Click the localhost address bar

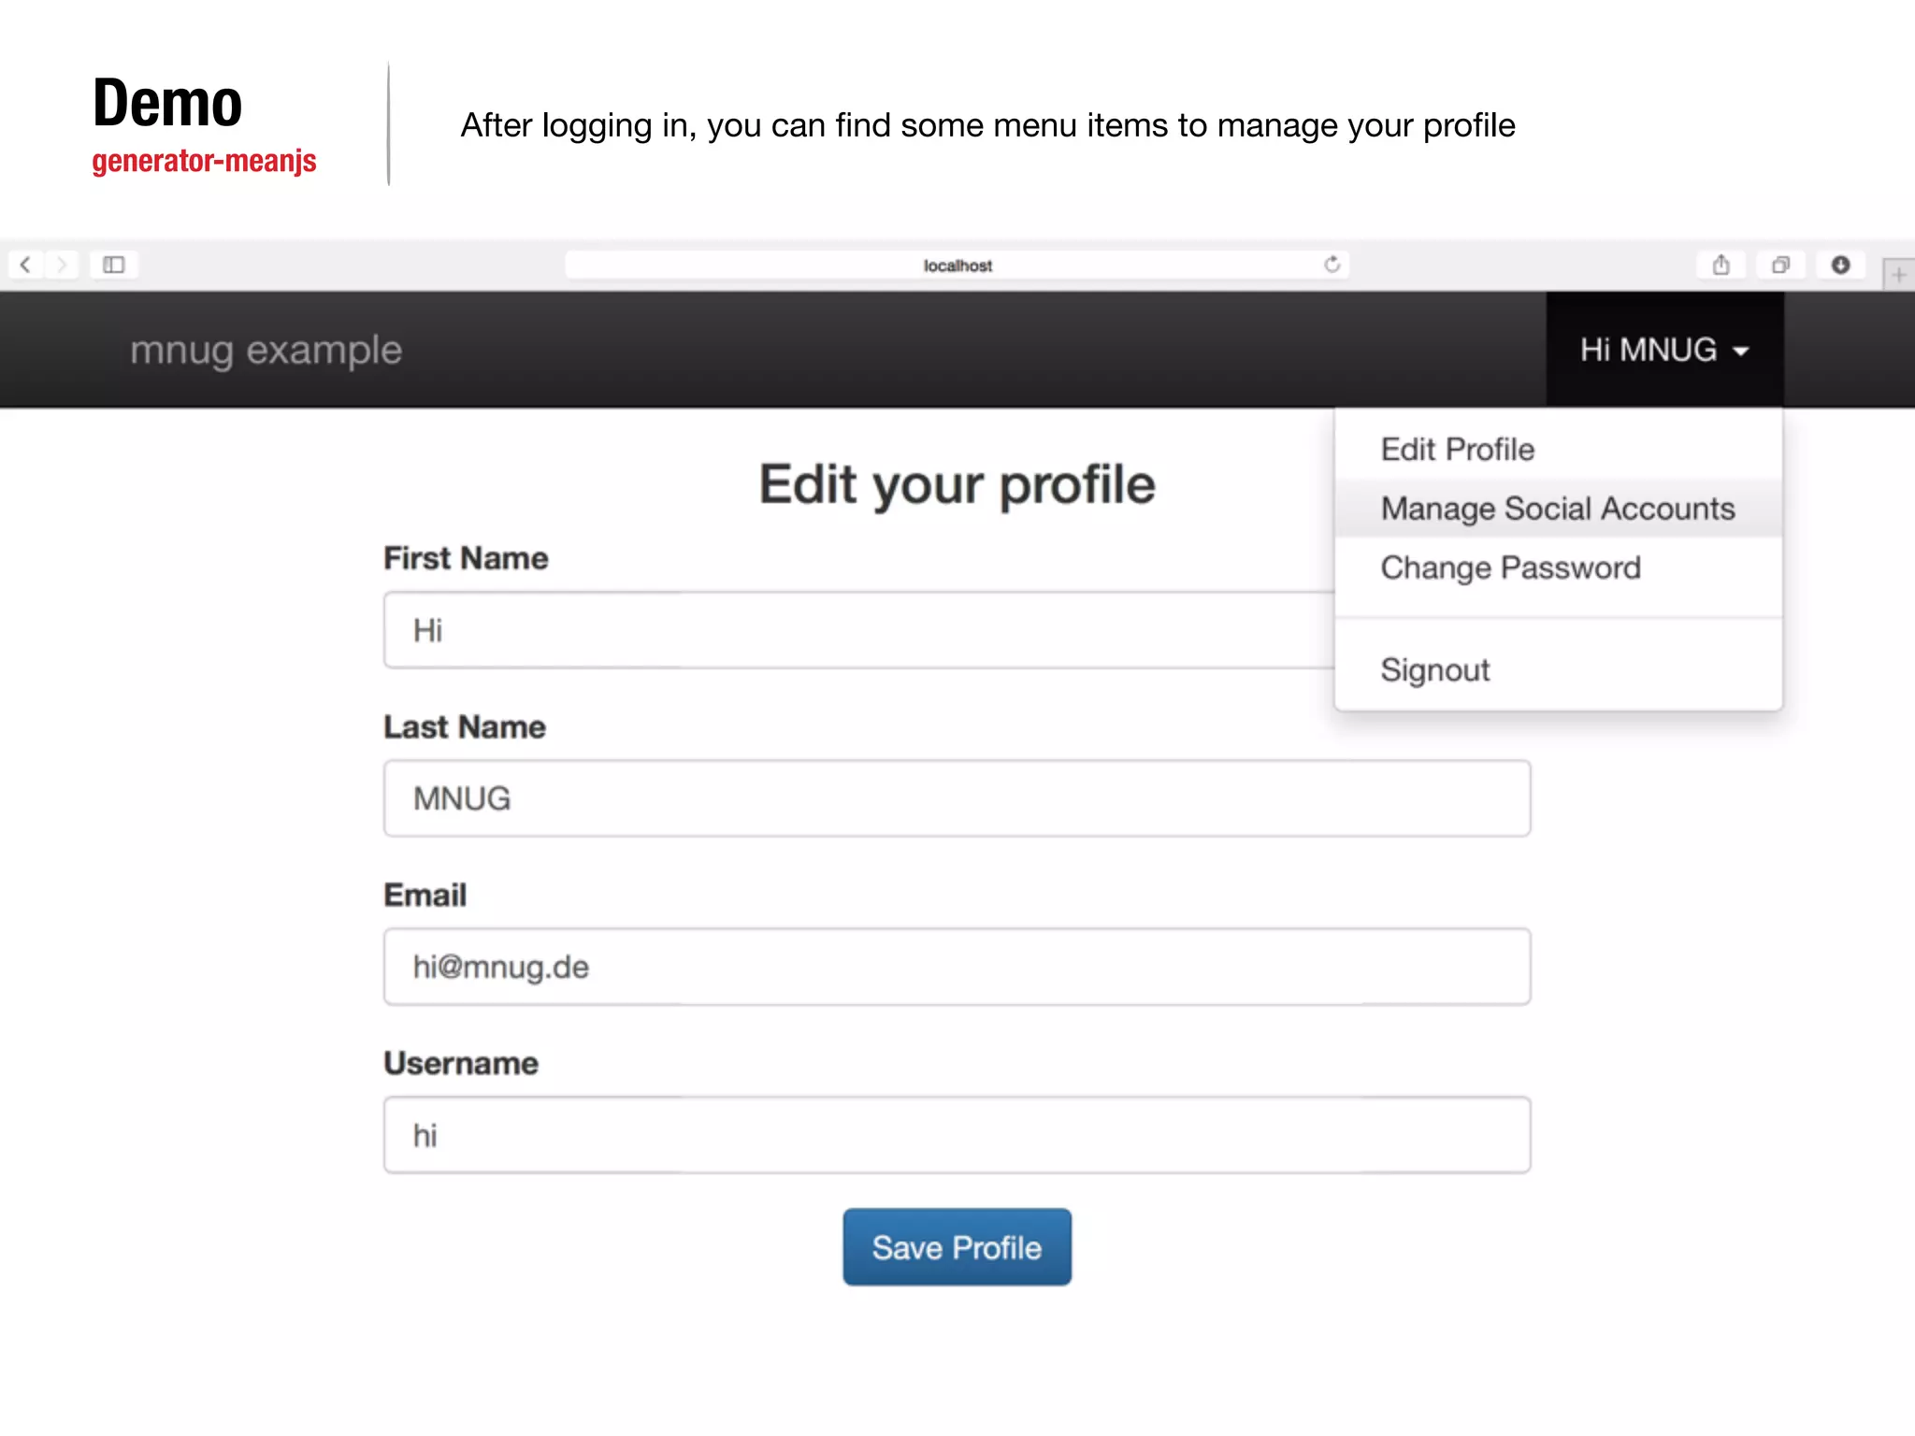[957, 266]
